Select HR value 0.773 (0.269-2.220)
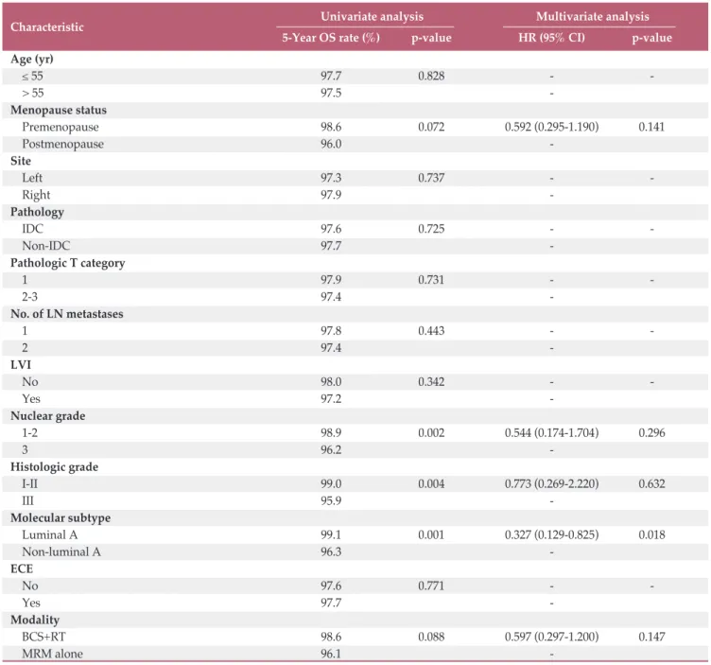The image size is (711, 665). click(551, 484)
